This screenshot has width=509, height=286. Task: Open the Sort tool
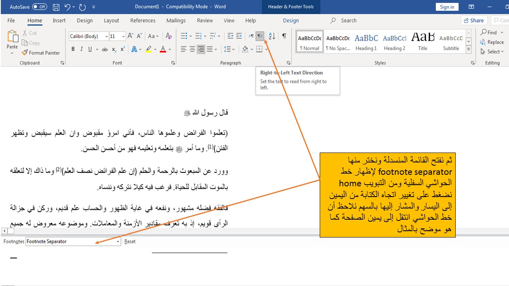(272, 36)
